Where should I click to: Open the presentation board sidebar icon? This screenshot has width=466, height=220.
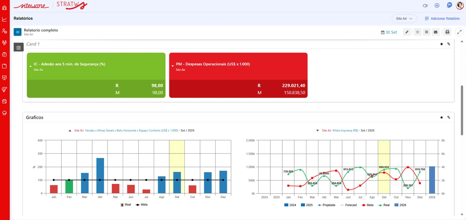tap(5, 78)
